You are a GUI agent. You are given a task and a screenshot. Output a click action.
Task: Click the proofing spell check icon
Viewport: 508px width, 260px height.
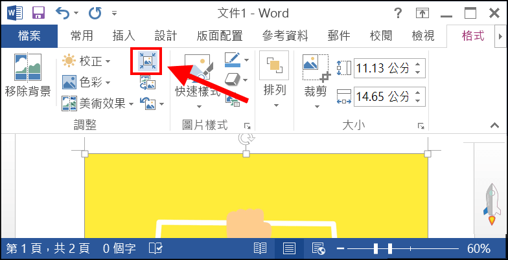tap(156, 248)
